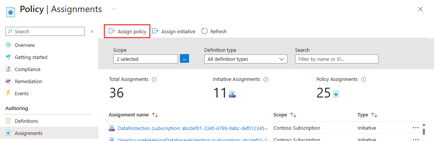
Task: Click the DataProtection row initiative icon
Action: point(112,128)
